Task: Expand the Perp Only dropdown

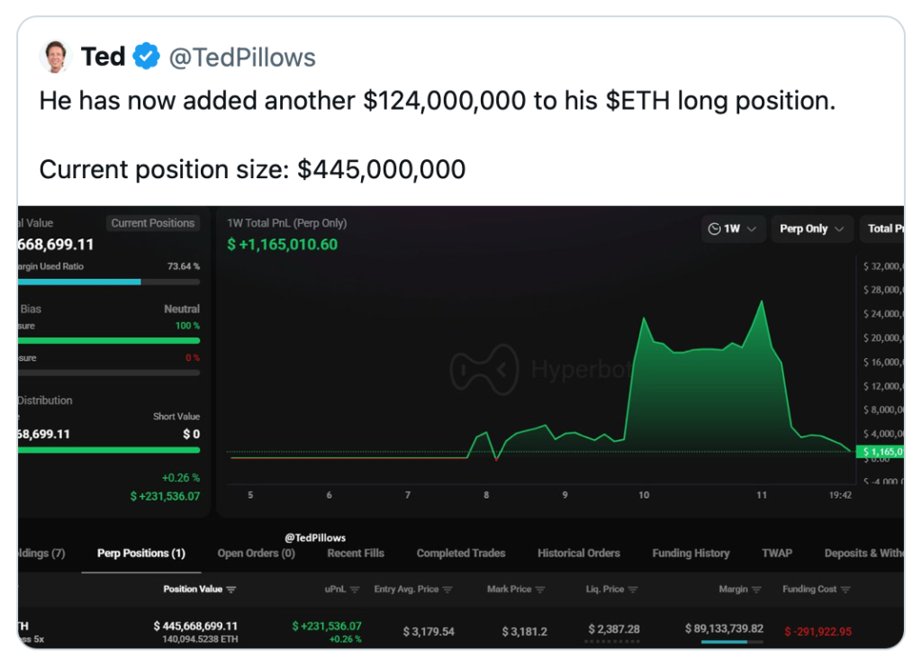Action: pos(811,229)
